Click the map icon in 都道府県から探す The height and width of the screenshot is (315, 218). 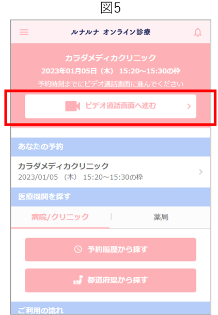(78, 280)
